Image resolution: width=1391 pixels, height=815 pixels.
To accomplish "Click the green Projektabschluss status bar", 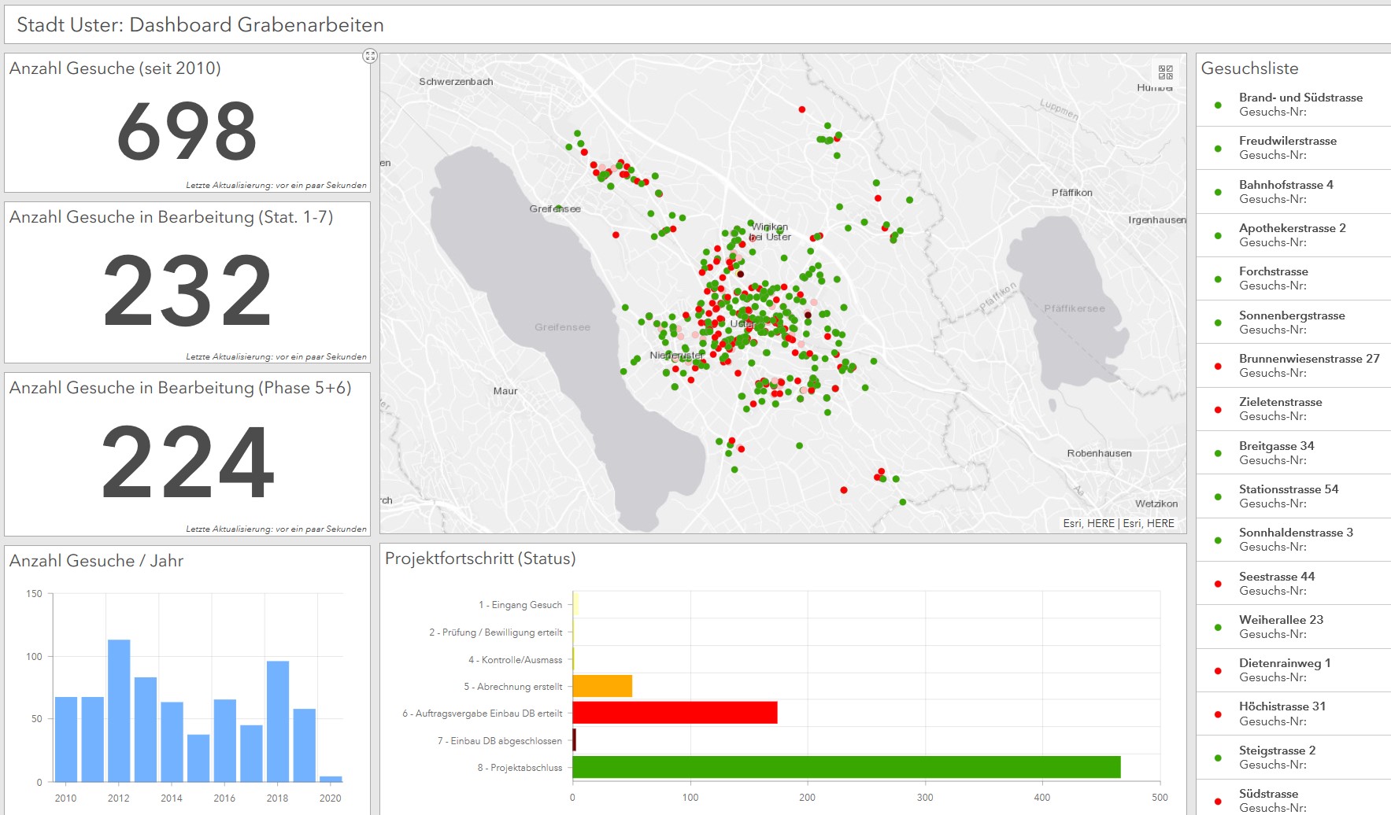I will (x=845, y=767).
